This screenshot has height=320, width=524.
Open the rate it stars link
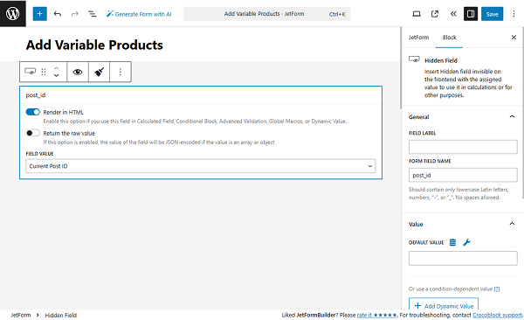coord(376,315)
